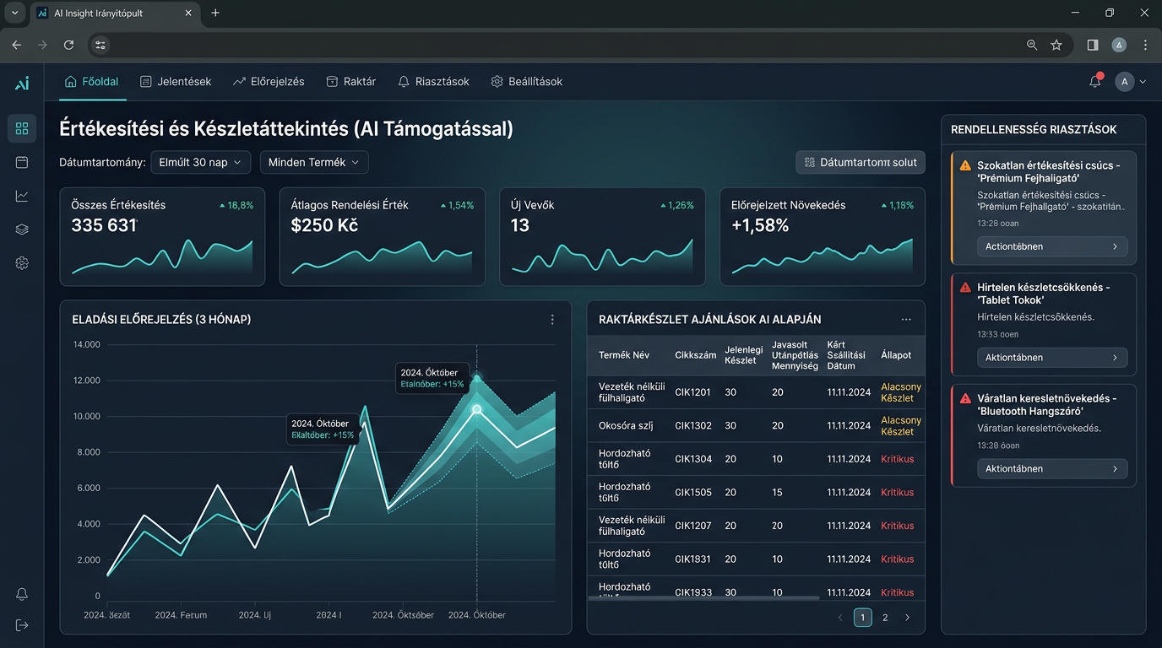
Task: Click the previous page arrow in pagination
Action: tap(840, 618)
